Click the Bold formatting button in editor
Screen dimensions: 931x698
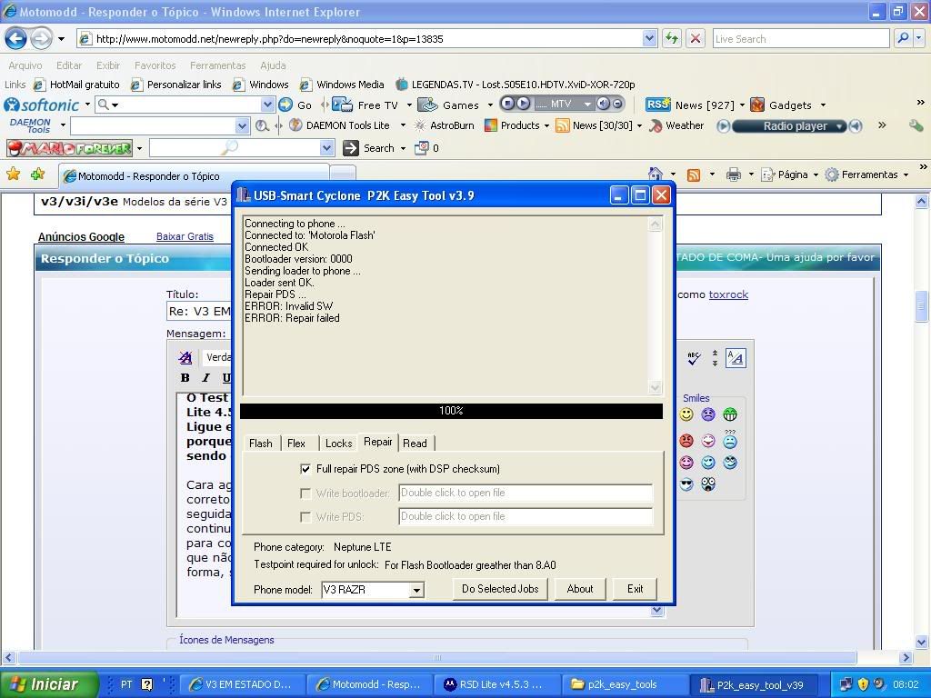tap(185, 377)
